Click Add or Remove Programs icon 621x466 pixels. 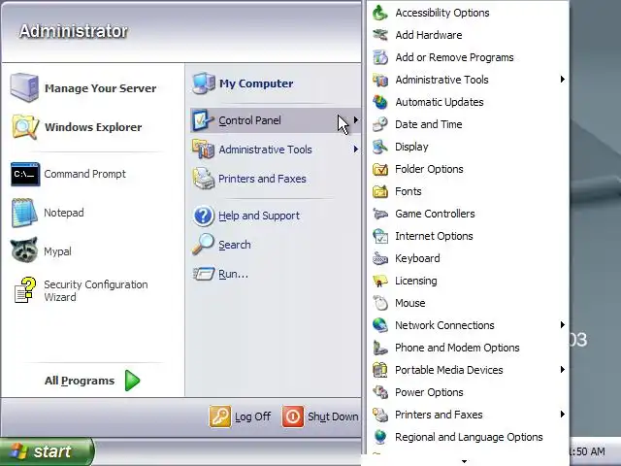coord(380,57)
